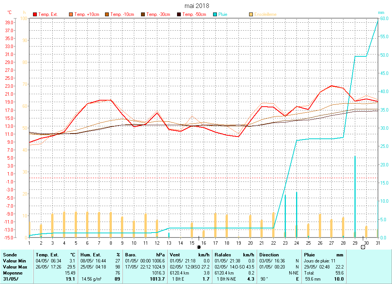This screenshot has height=284, width=392.
Task: Click the Valeur Max row label
Action: click(14, 267)
